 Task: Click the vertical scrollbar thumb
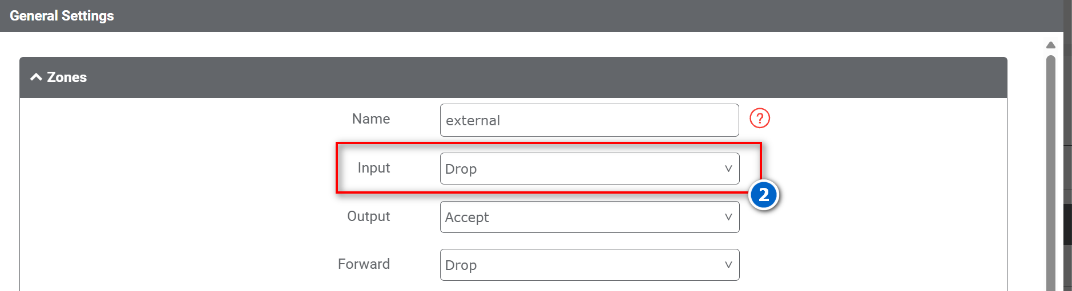coord(1051,171)
